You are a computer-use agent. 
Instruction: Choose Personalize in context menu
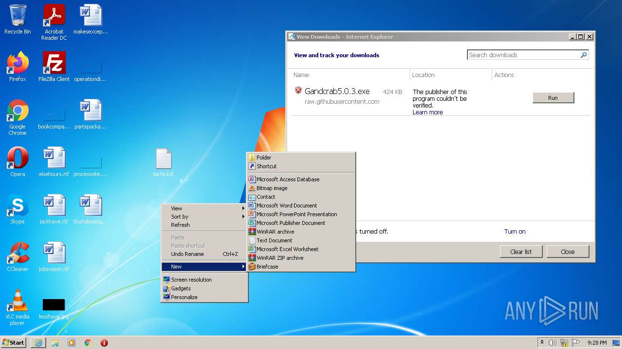click(x=205, y=297)
